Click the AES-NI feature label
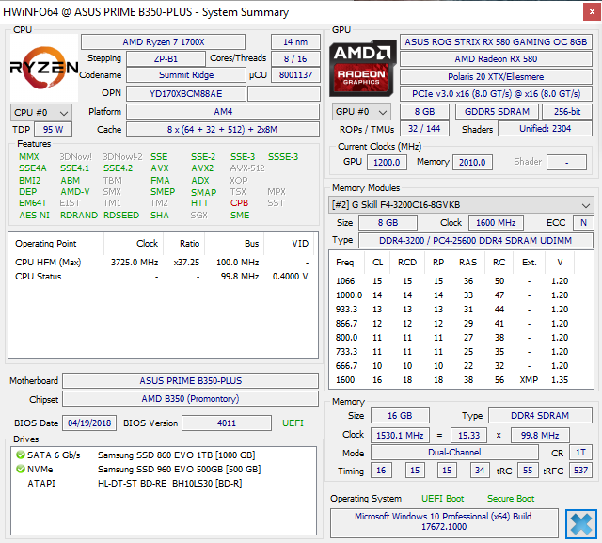Image resolution: width=602 pixels, height=543 pixels. (35, 216)
